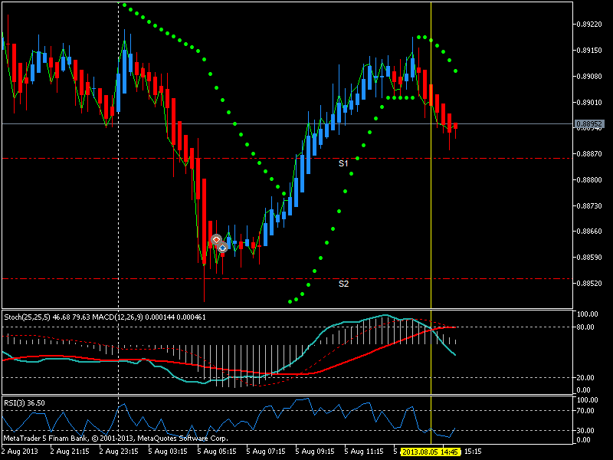613x460 pixels.
Task: Click the 20.00 level on Stochastic scale
Action: 585,377
